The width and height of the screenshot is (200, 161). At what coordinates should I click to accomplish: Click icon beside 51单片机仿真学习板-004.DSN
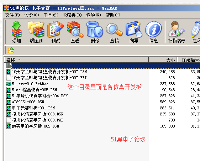pos(9,96)
